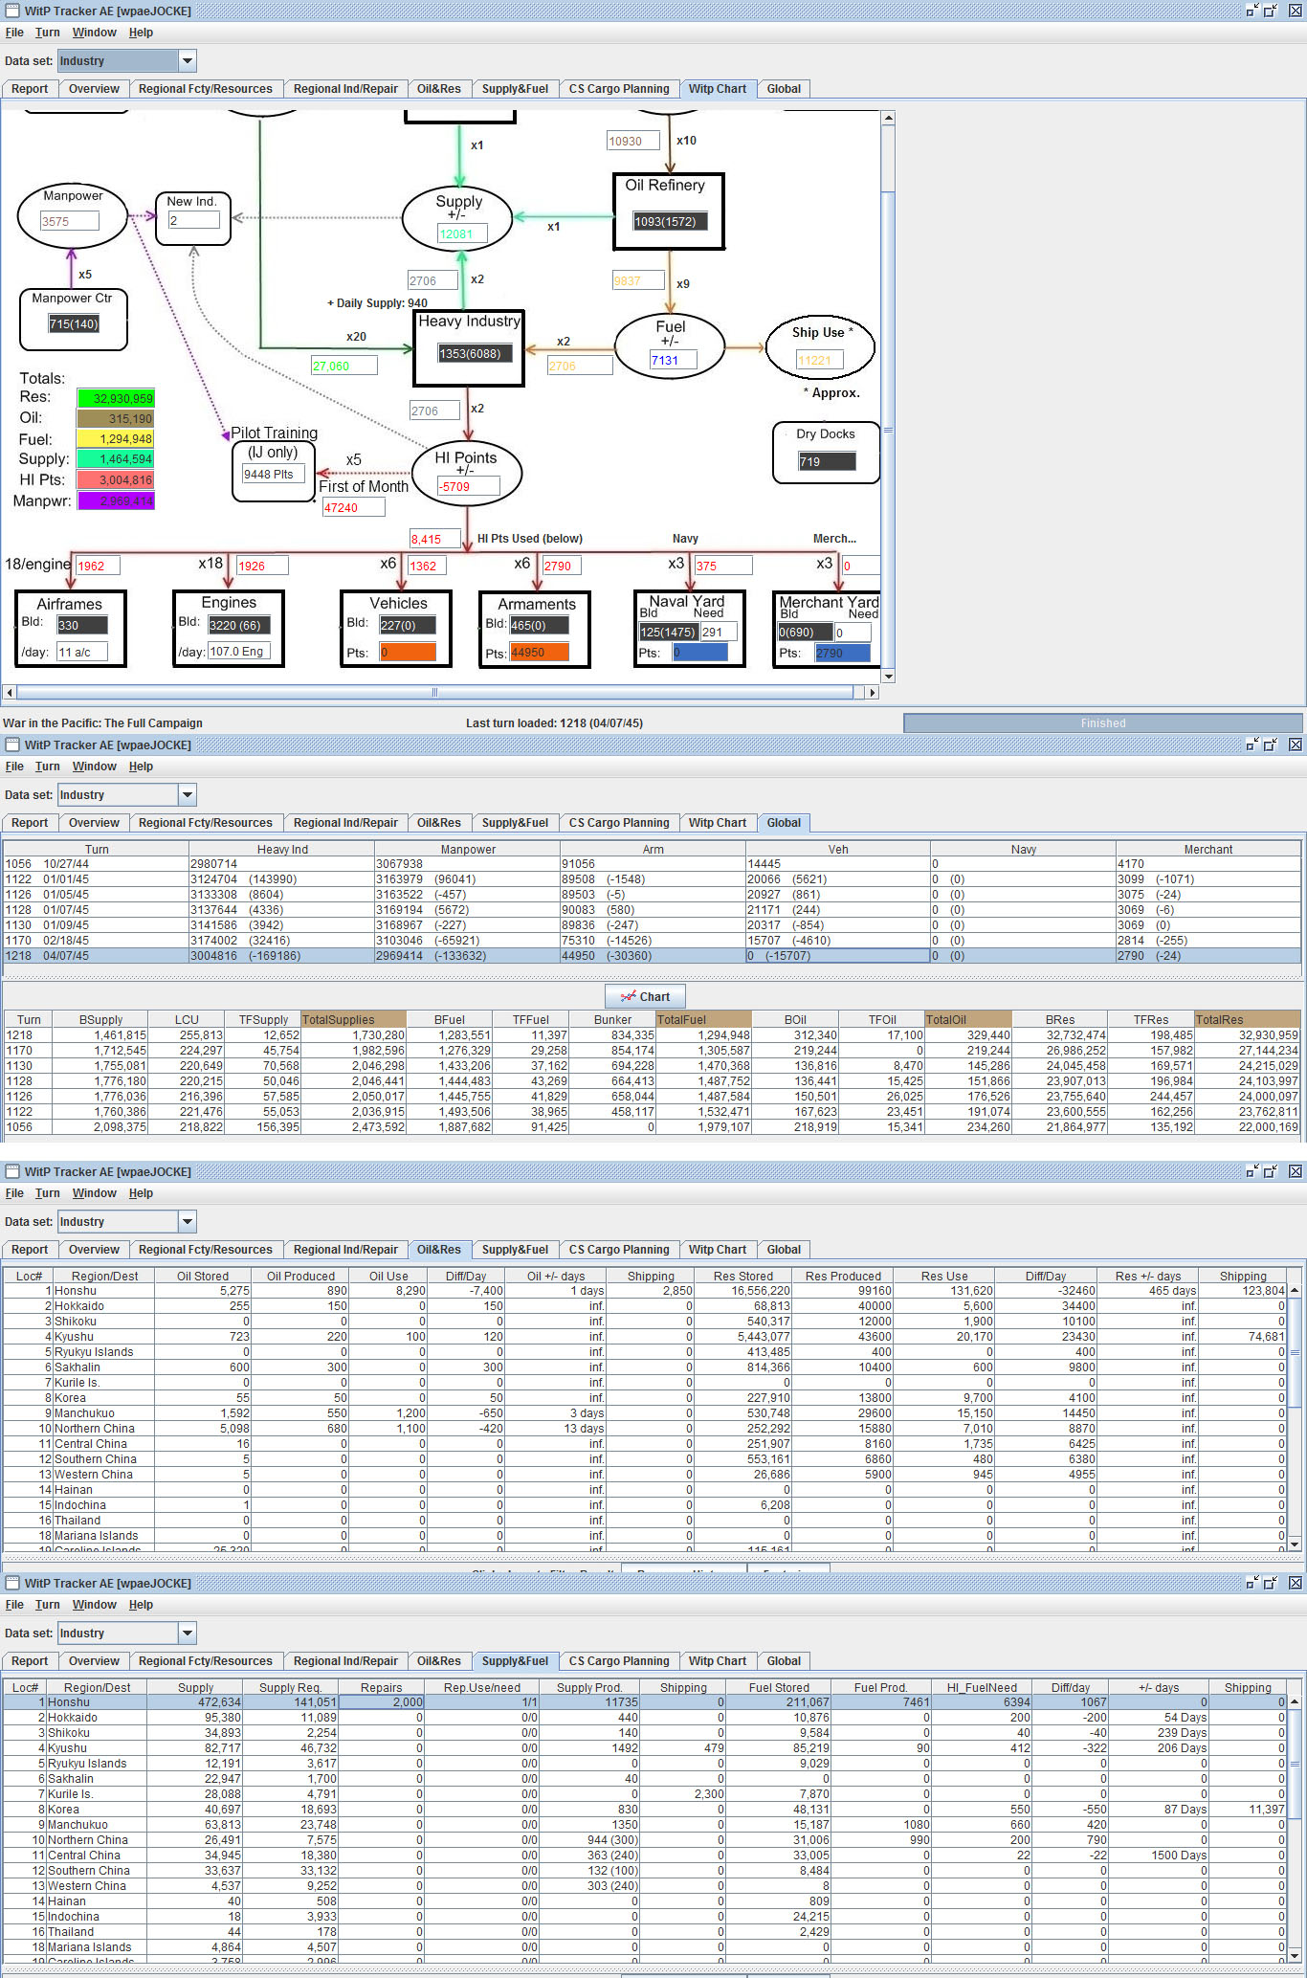Click the Manpower value field showing 3575
Image resolution: width=1307 pixels, height=1978 pixels.
point(70,221)
